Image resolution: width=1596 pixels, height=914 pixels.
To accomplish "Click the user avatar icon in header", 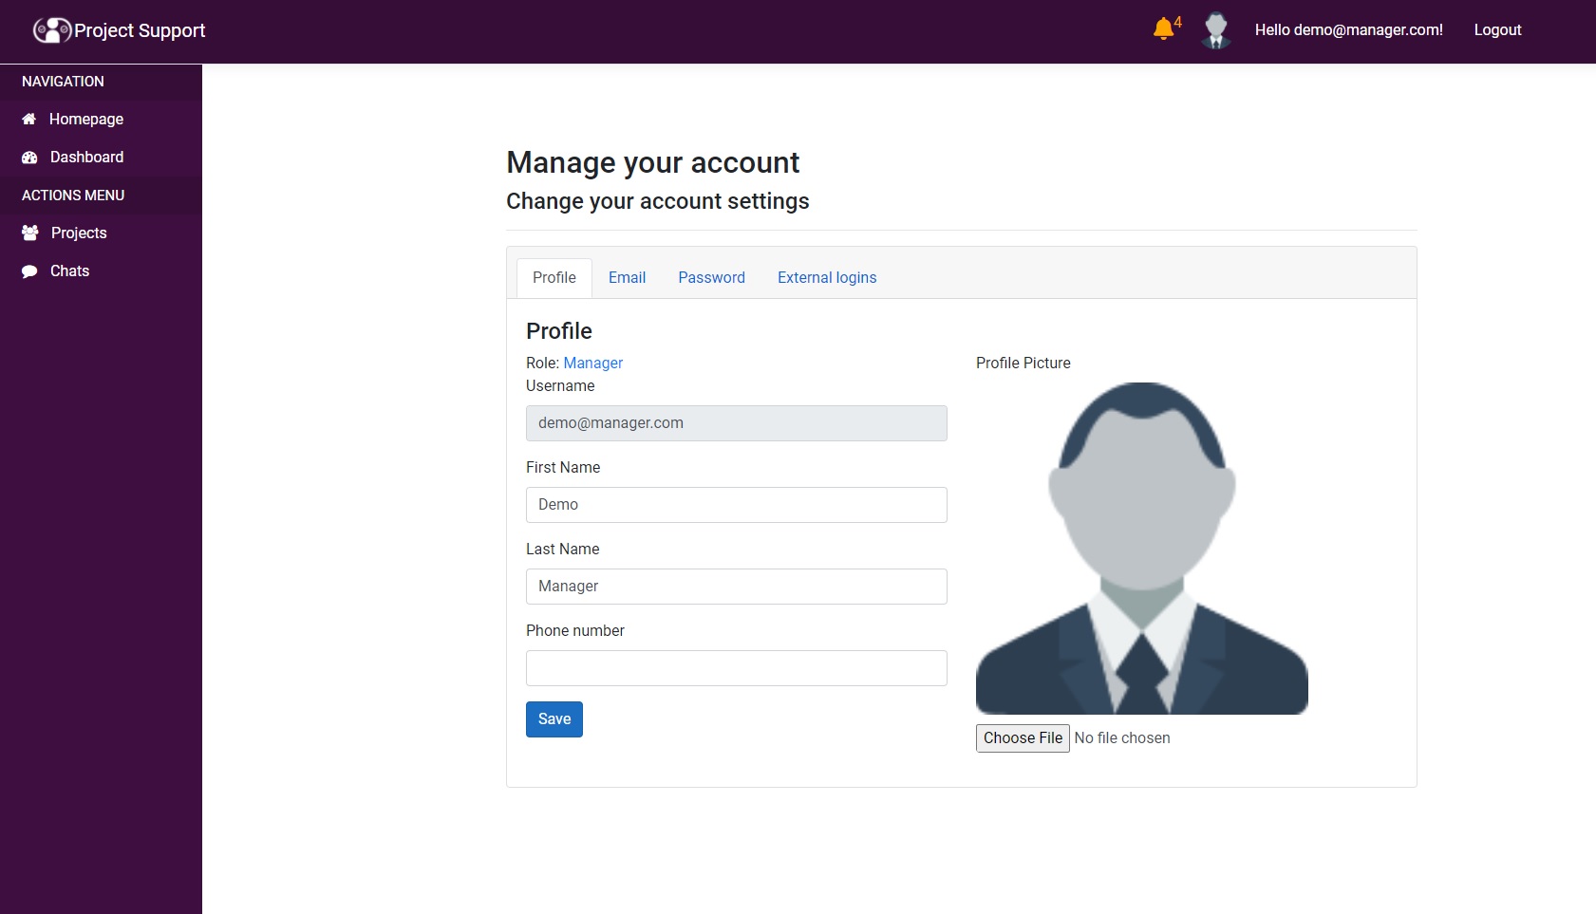I will point(1216,30).
